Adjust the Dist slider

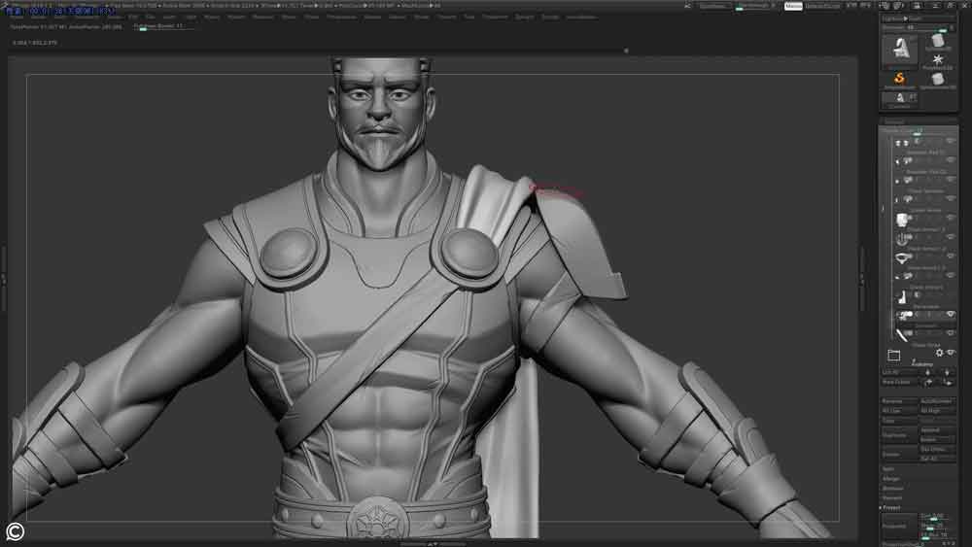coord(937,516)
